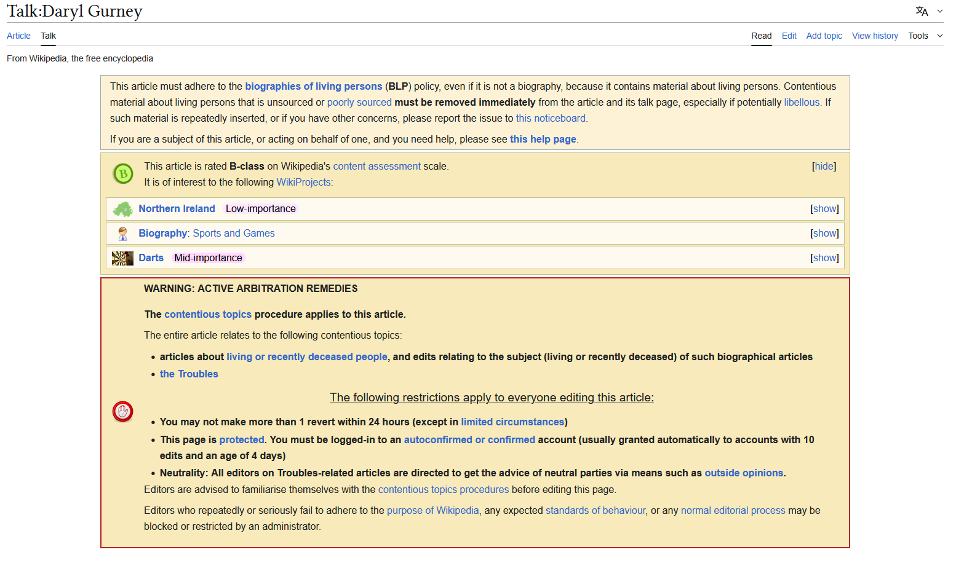Image resolution: width=956 pixels, height=563 pixels.
Task: Follow the protected link
Action: tap(242, 440)
